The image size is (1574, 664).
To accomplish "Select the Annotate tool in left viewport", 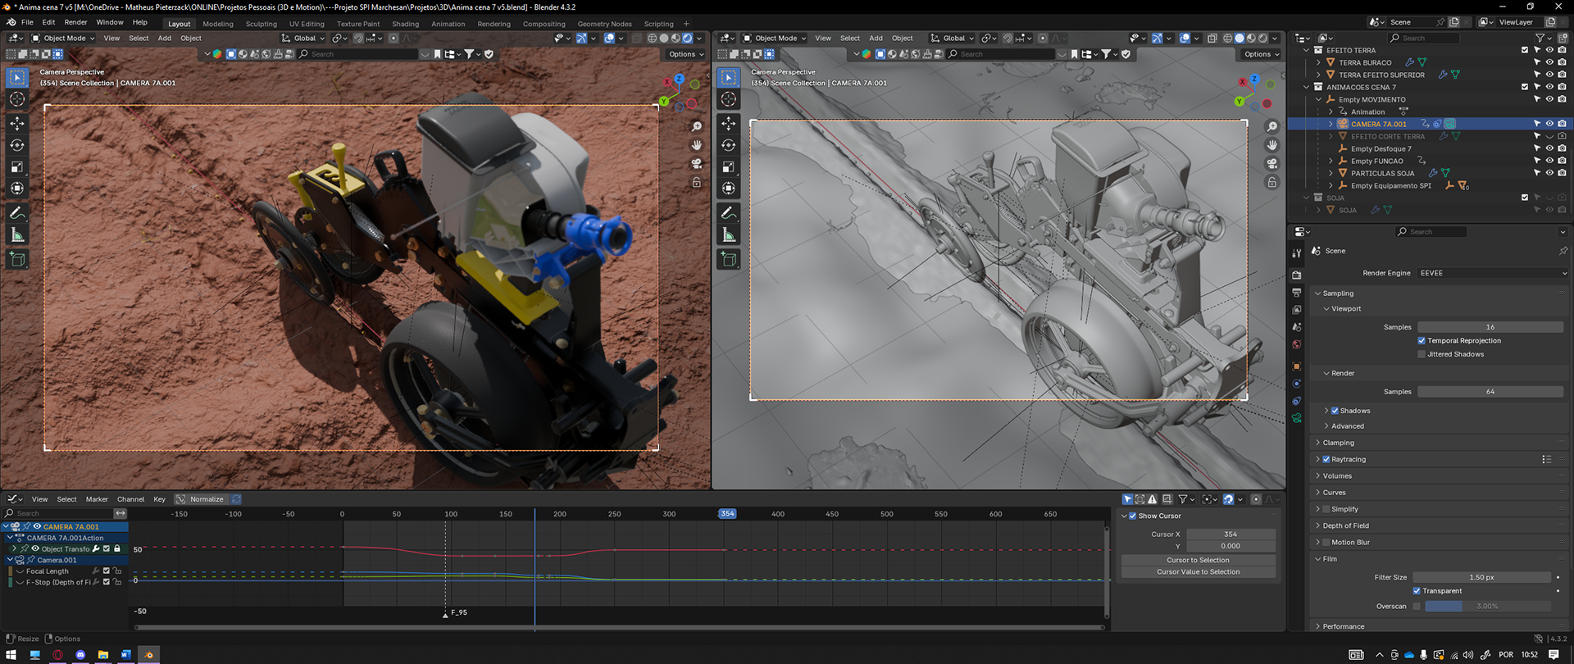I will [17, 213].
